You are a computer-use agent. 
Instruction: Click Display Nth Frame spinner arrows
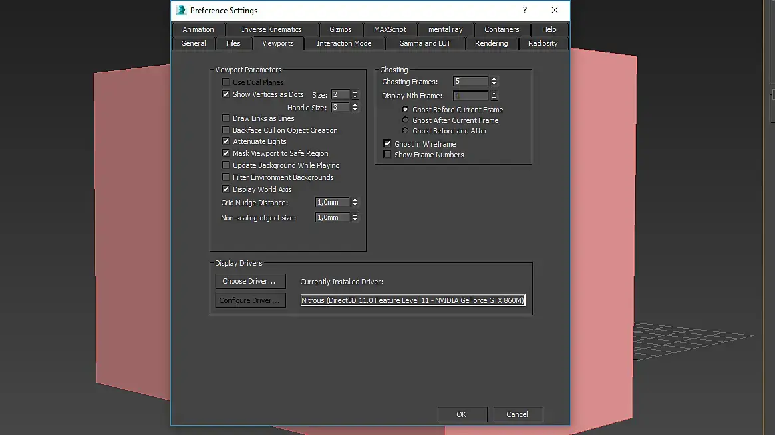coord(494,96)
